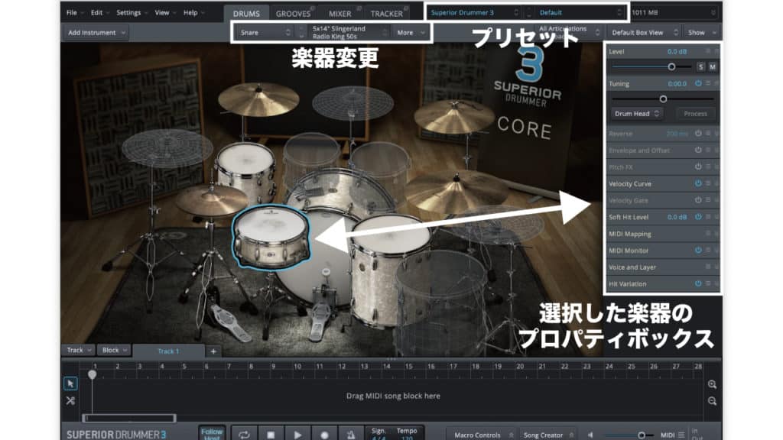The image size is (783, 440).
Task: Open the File menu
Action: pyautogui.click(x=74, y=12)
